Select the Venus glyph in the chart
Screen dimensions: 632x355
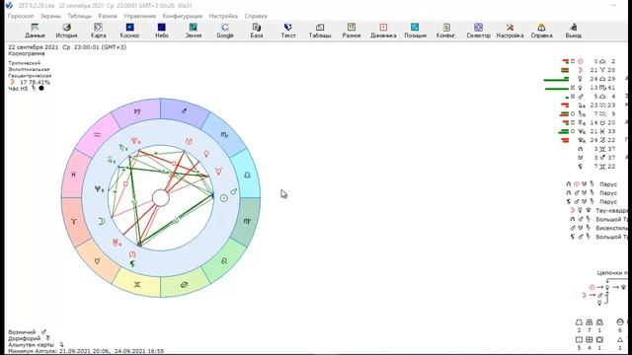click(x=206, y=154)
